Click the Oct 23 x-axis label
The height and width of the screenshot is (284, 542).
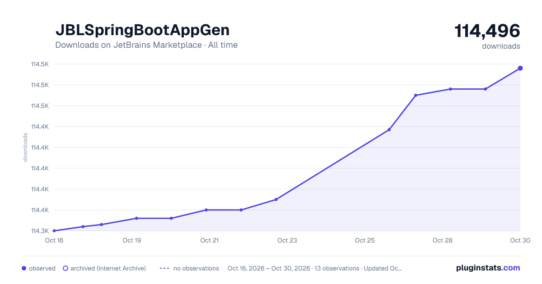pos(287,240)
